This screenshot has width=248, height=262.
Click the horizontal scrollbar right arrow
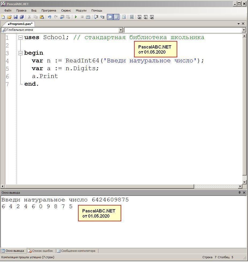[x=240, y=186]
